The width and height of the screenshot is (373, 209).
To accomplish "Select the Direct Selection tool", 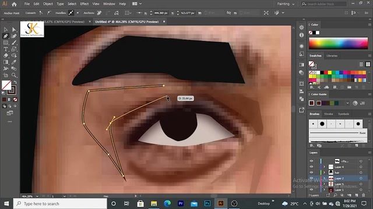I will [14, 30].
